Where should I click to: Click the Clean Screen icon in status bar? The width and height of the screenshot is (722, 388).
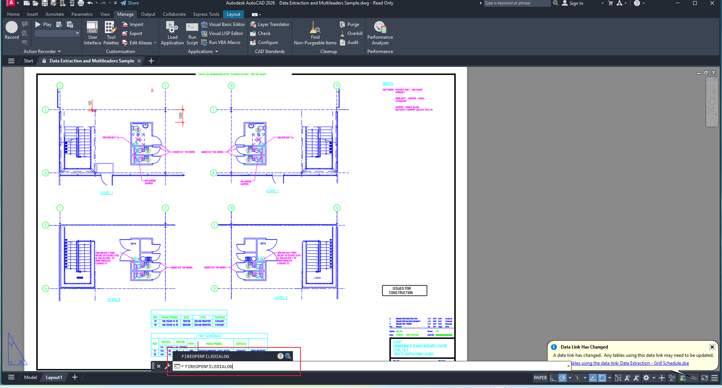tap(705, 378)
